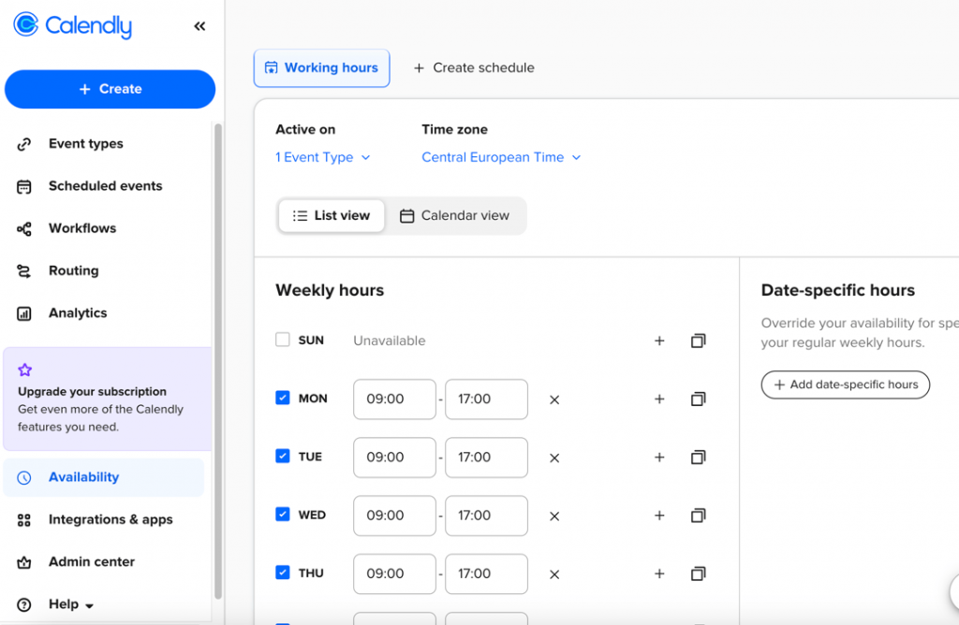The width and height of the screenshot is (959, 625).
Task: Open the Time zone dropdown
Action: pos(501,157)
